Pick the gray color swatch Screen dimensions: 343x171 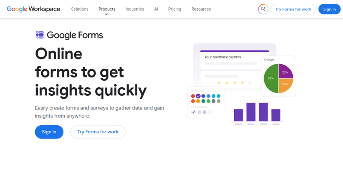tap(219, 101)
